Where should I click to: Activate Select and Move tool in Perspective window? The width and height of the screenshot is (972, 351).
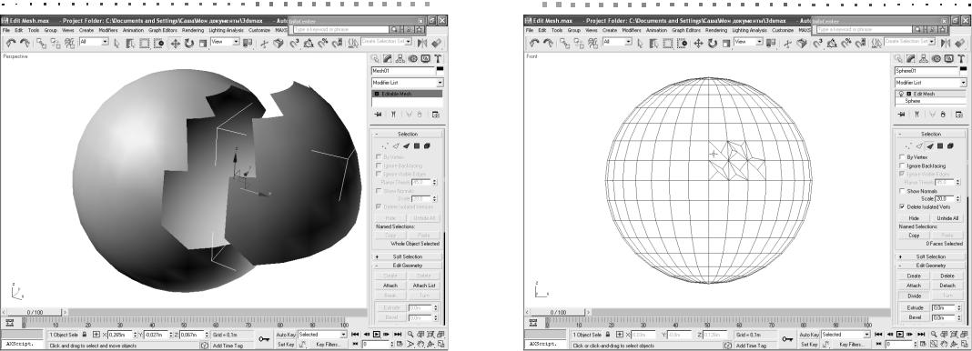click(x=175, y=43)
